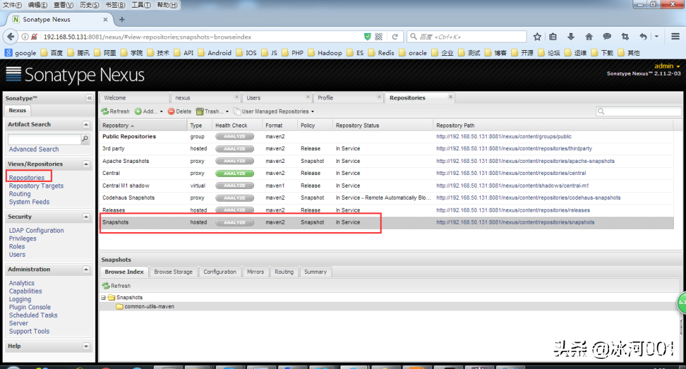Open the Mirrors tab

pos(255,271)
